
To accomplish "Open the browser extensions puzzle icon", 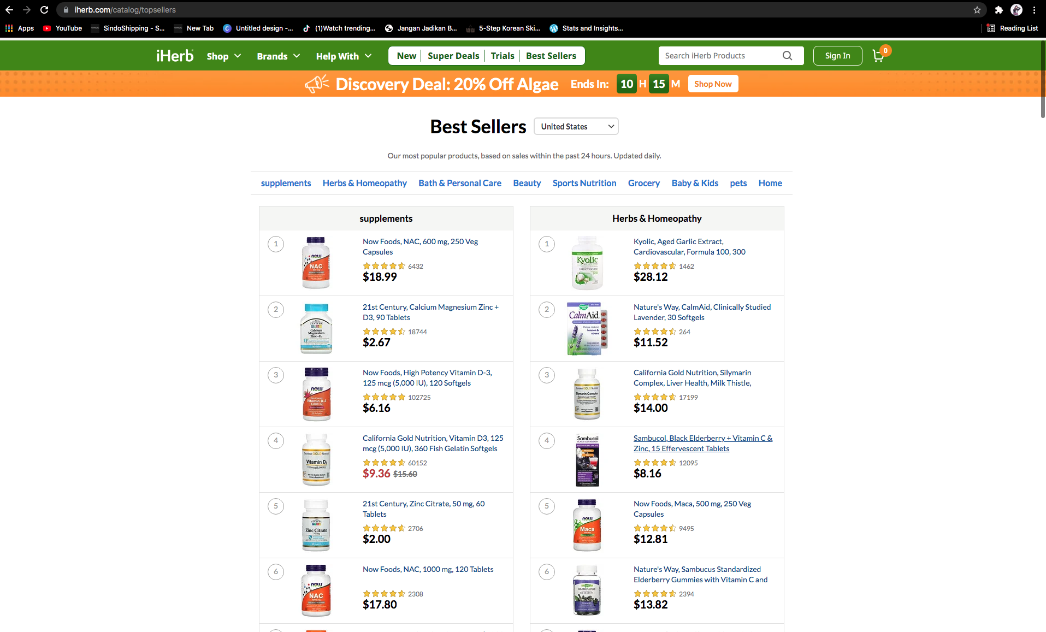I will 999,10.
